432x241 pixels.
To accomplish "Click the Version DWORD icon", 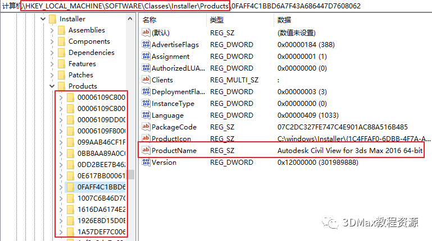I will click(x=146, y=163).
